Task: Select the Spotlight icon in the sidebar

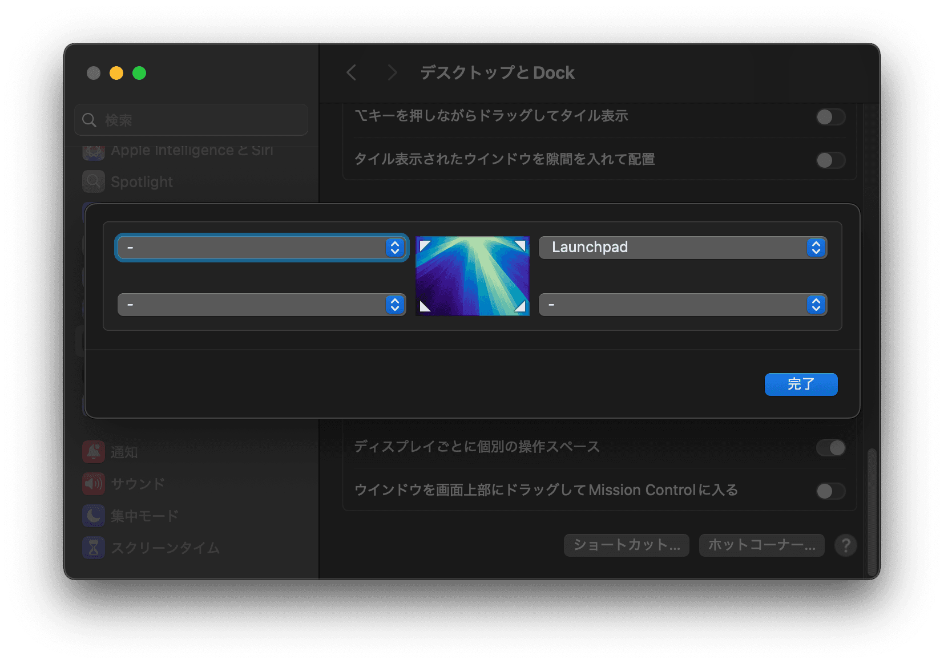Action: pos(94,181)
